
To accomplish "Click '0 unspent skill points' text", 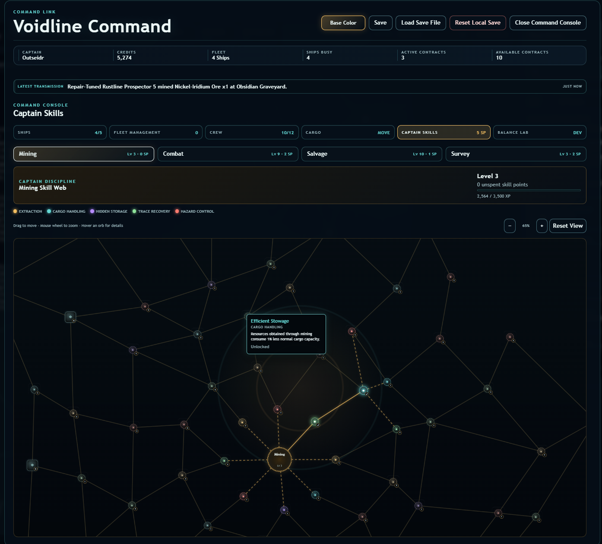I will (x=502, y=185).
